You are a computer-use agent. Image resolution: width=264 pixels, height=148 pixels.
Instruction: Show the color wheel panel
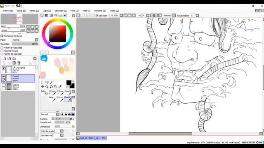click(42, 16)
